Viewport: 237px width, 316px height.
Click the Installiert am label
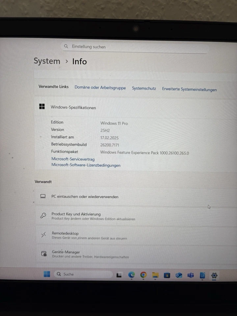(63, 137)
